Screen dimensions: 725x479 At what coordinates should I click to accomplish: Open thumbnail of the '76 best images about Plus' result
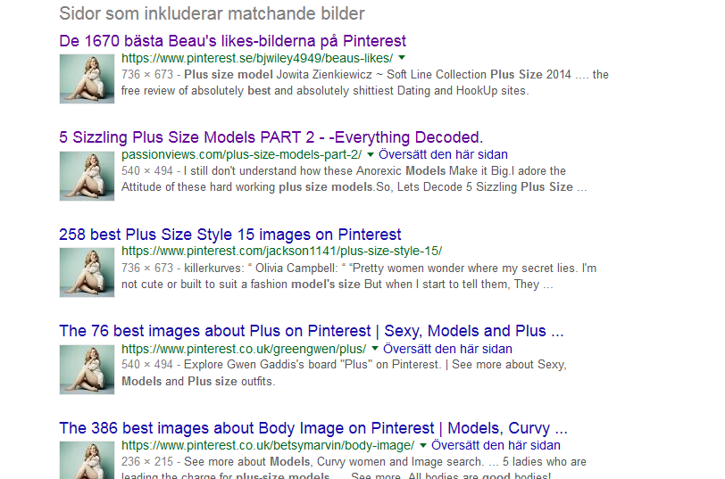[87, 369]
